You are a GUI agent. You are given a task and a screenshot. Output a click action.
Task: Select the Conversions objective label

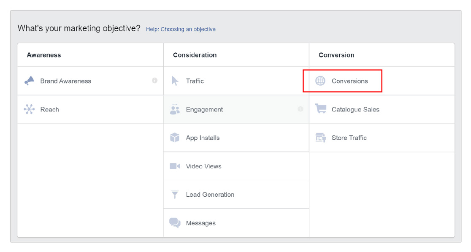point(349,81)
